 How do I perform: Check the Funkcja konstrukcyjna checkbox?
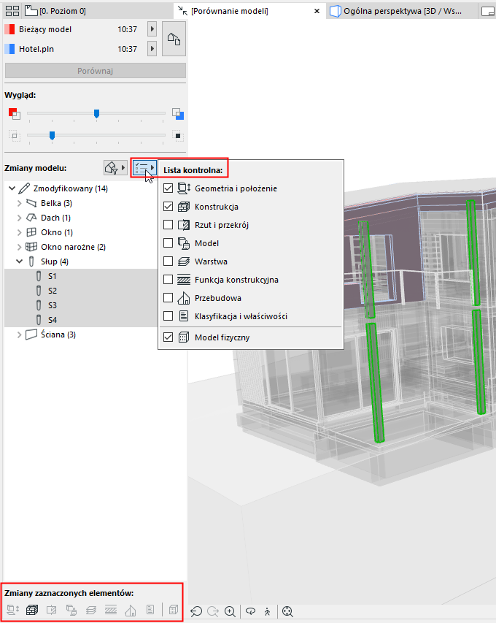click(x=168, y=280)
